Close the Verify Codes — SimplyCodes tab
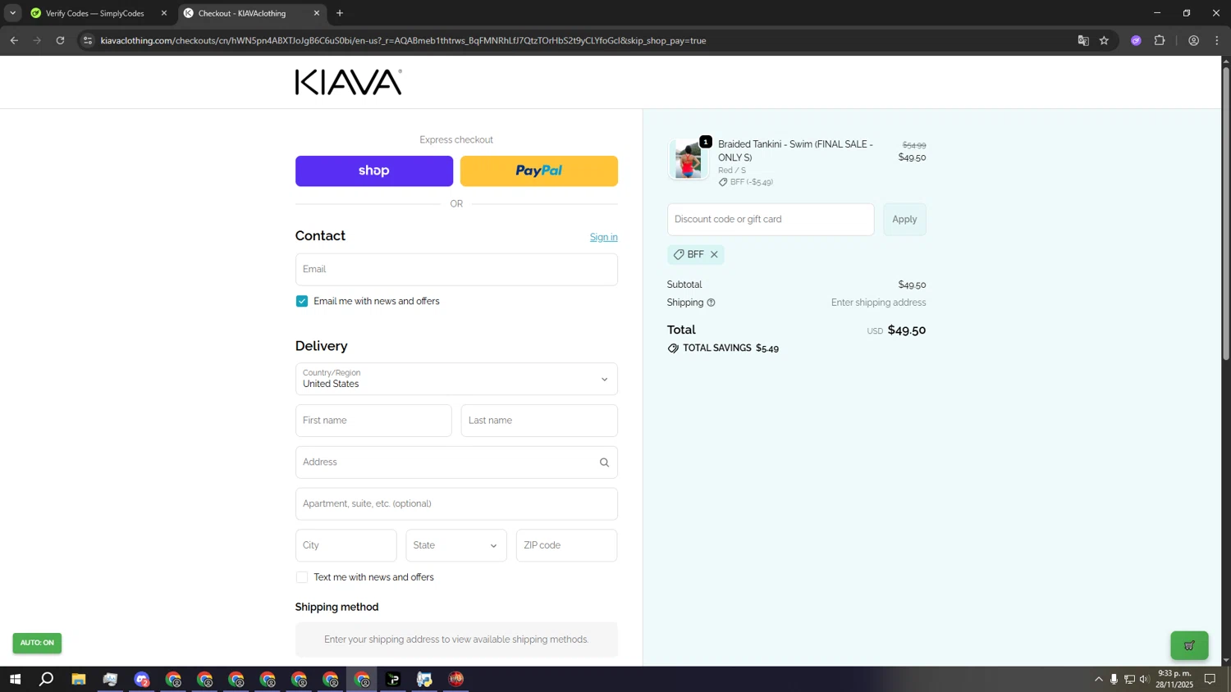The height and width of the screenshot is (692, 1231). pyautogui.click(x=164, y=13)
